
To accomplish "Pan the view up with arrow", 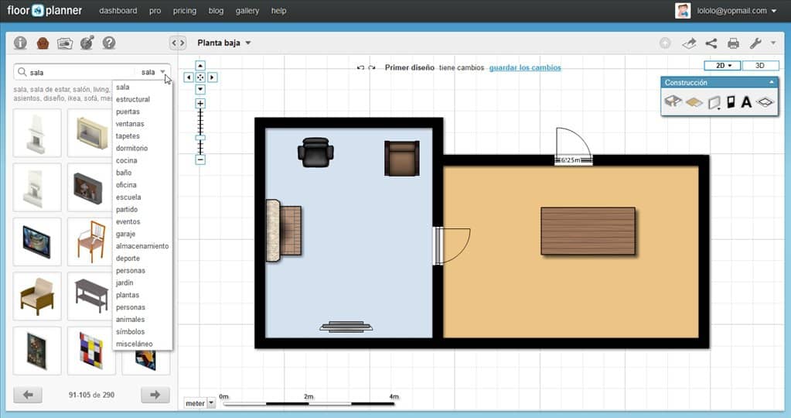I will (200, 66).
